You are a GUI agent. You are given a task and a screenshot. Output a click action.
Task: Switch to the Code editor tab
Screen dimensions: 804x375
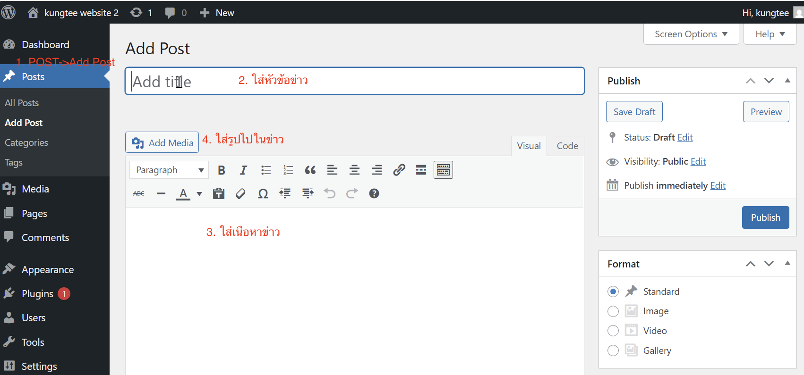pos(567,146)
